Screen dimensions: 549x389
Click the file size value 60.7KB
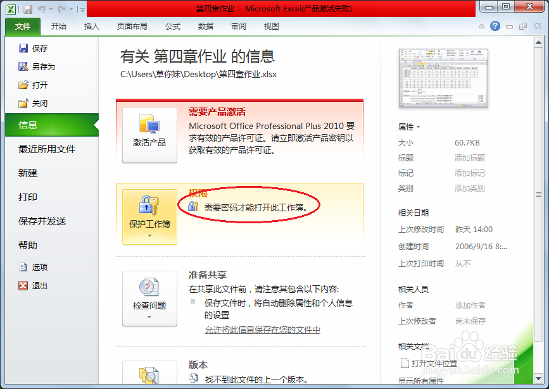tap(467, 143)
